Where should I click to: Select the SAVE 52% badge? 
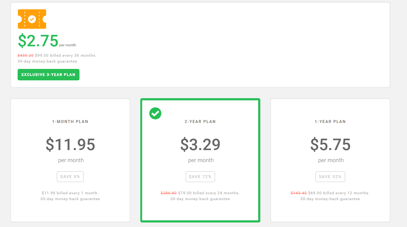coord(330,177)
